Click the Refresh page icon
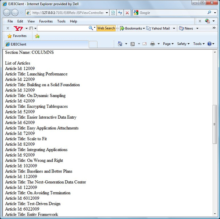The height and width of the screenshot is (219, 220). [120, 13]
